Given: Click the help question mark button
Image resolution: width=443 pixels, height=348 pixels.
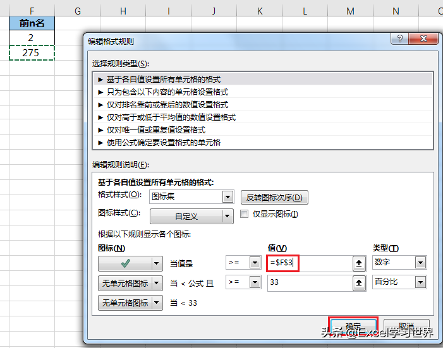Looking at the screenshot, I should (399, 39).
